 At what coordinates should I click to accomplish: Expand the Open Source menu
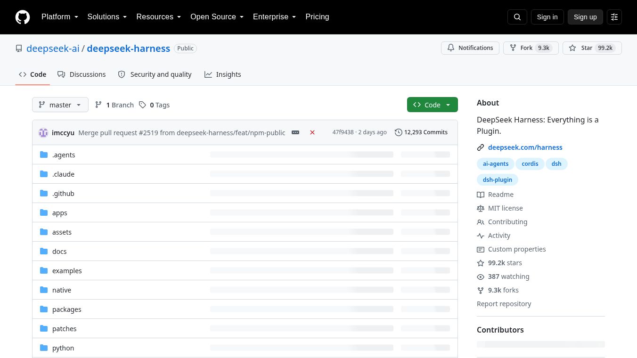(x=217, y=17)
